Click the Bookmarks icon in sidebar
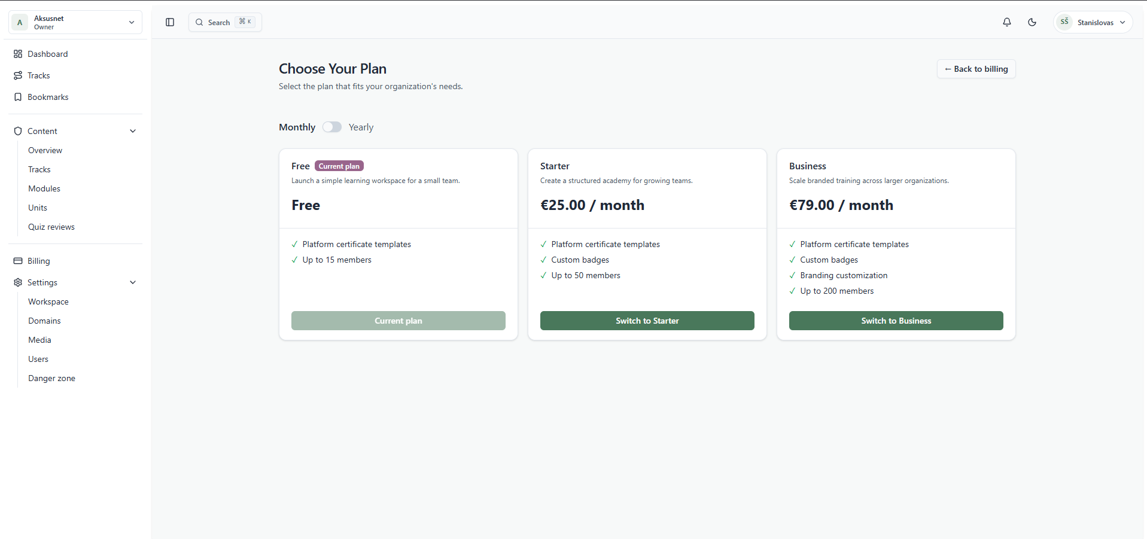 (x=18, y=97)
